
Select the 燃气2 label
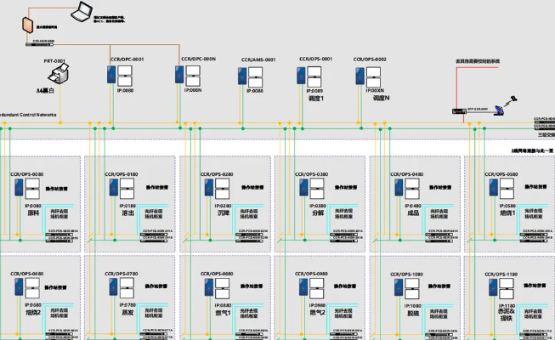click(x=318, y=313)
